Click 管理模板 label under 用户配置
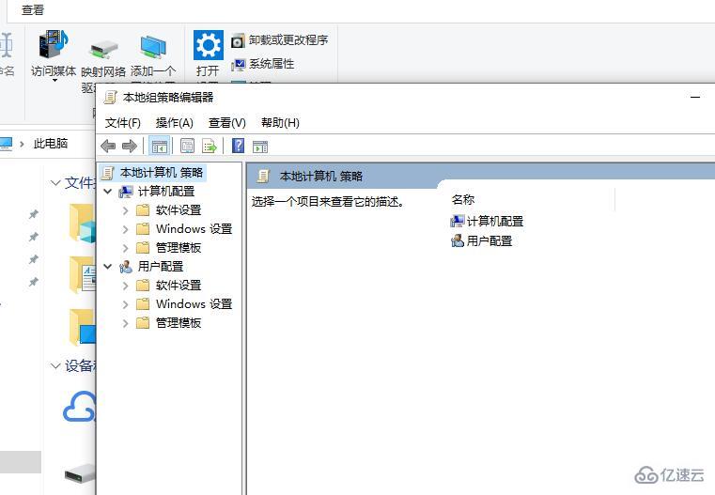The width and height of the screenshot is (715, 495). (x=179, y=323)
